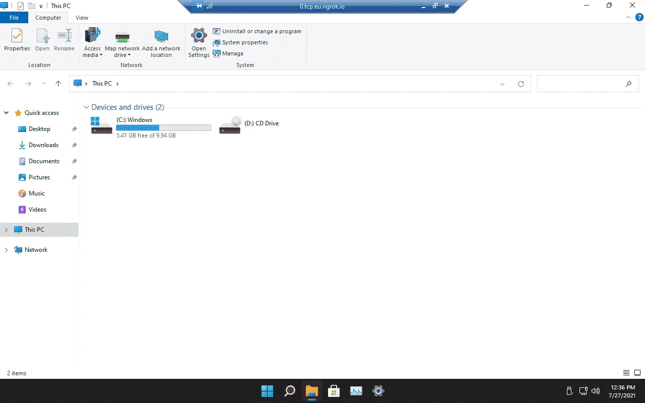Click the USB device tray icon
645x403 pixels.
[x=570, y=391]
